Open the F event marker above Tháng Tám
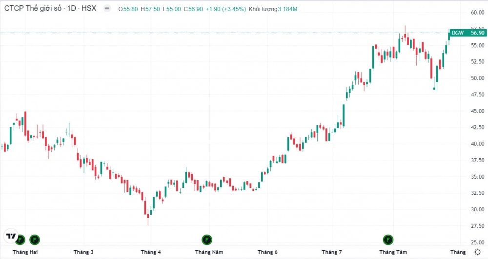The height and width of the screenshot is (259, 488). pos(388,240)
